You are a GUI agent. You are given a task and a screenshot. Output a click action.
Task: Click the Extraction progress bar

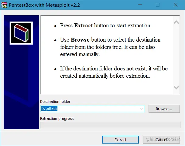coord(110,125)
